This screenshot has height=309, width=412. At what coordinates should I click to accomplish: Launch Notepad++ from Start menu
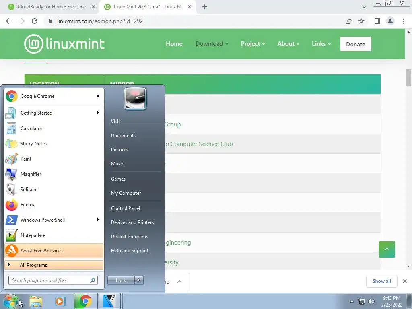[54, 235]
